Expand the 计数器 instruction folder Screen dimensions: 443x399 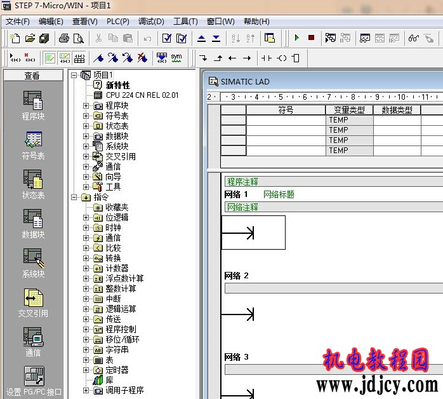click(x=86, y=268)
